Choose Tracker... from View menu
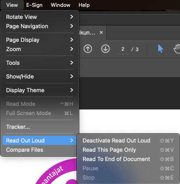The height and width of the screenshot is (184, 180). pos(39,127)
